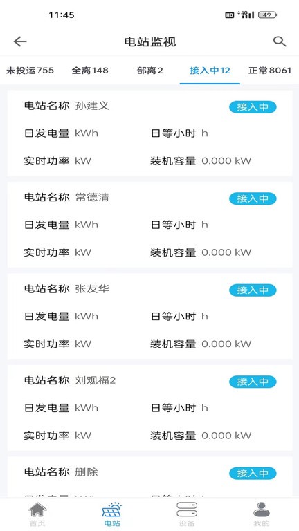The width and height of the screenshot is (299, 531).
Task: Tap 接入中 badge for 刘观福2
Action: (x=253, y=382)
